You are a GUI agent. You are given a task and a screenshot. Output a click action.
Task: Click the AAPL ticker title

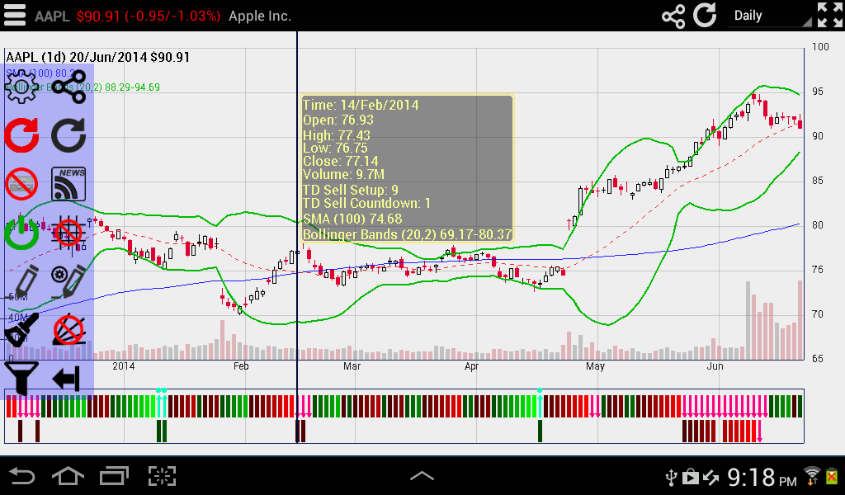point(52,16)
